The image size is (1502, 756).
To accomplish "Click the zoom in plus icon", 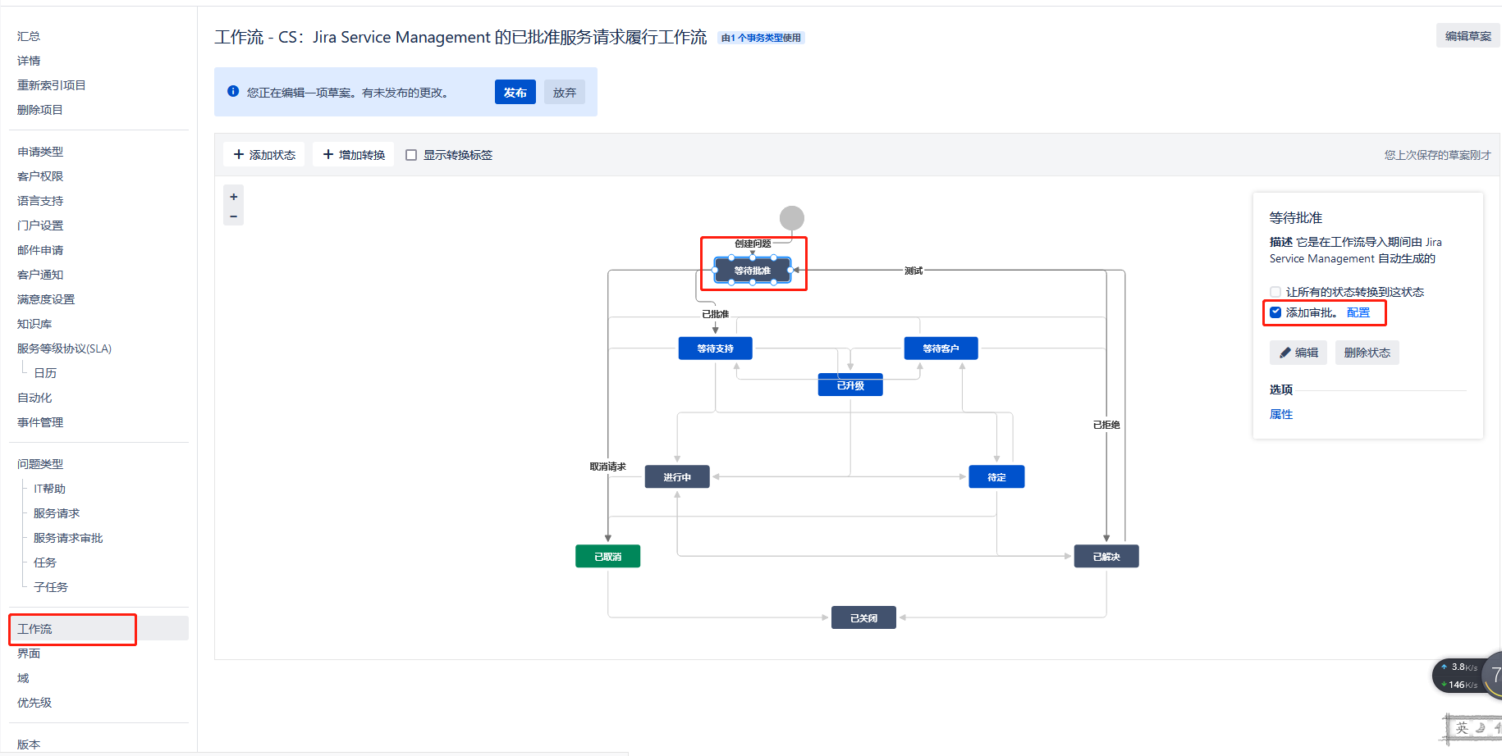I will click(x=234, y=197).
